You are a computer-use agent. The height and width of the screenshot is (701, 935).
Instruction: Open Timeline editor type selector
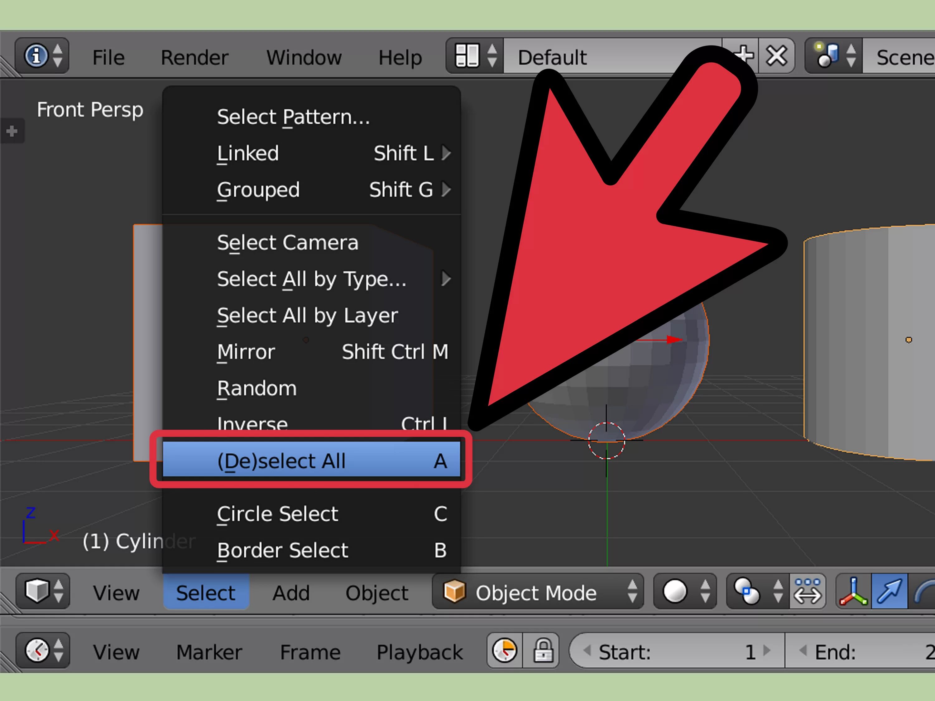43,650
